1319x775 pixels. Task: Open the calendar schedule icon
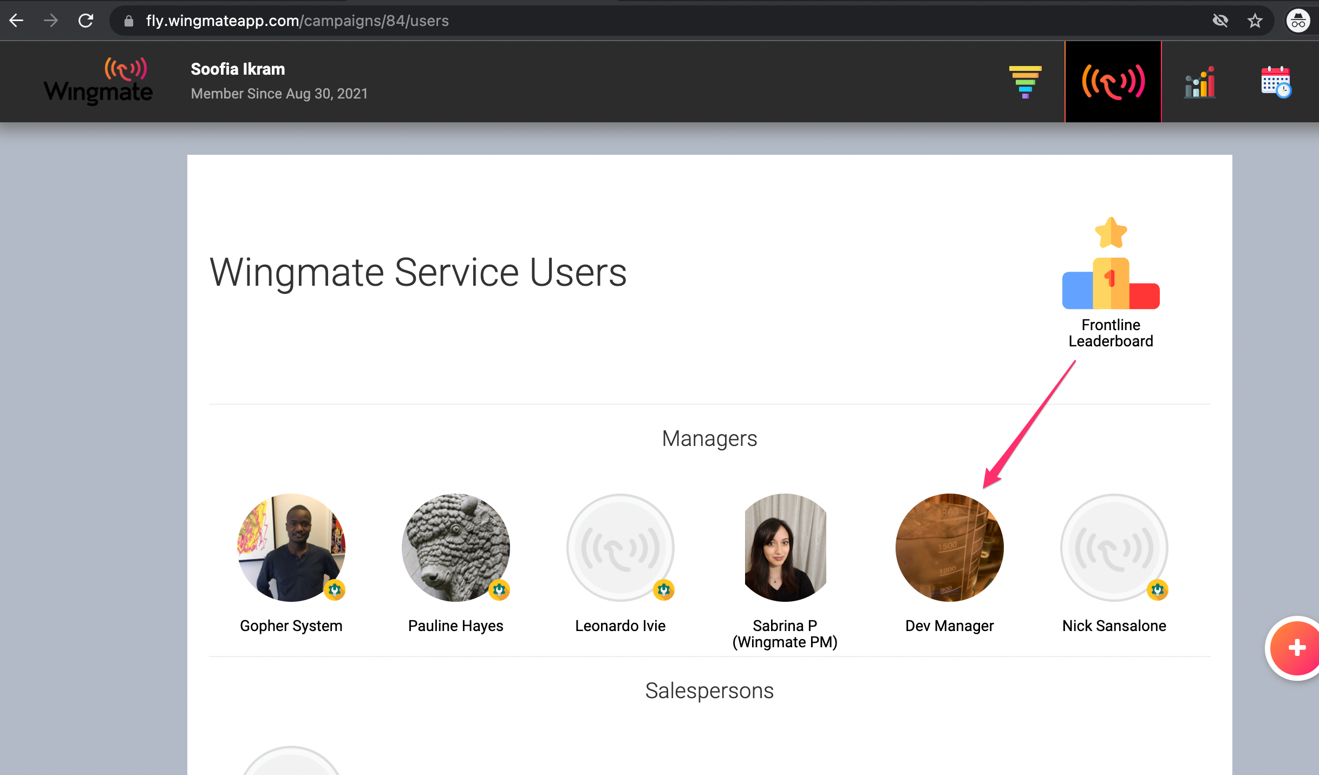(1276, 82)
